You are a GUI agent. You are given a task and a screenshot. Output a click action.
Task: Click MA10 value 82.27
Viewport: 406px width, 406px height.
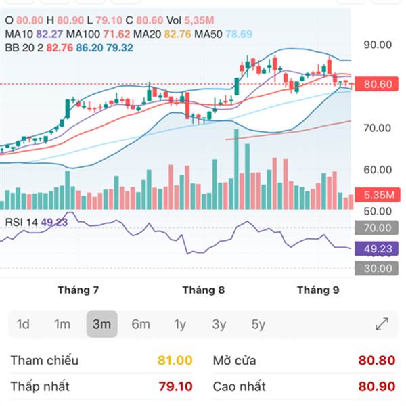tap(49, 35)
